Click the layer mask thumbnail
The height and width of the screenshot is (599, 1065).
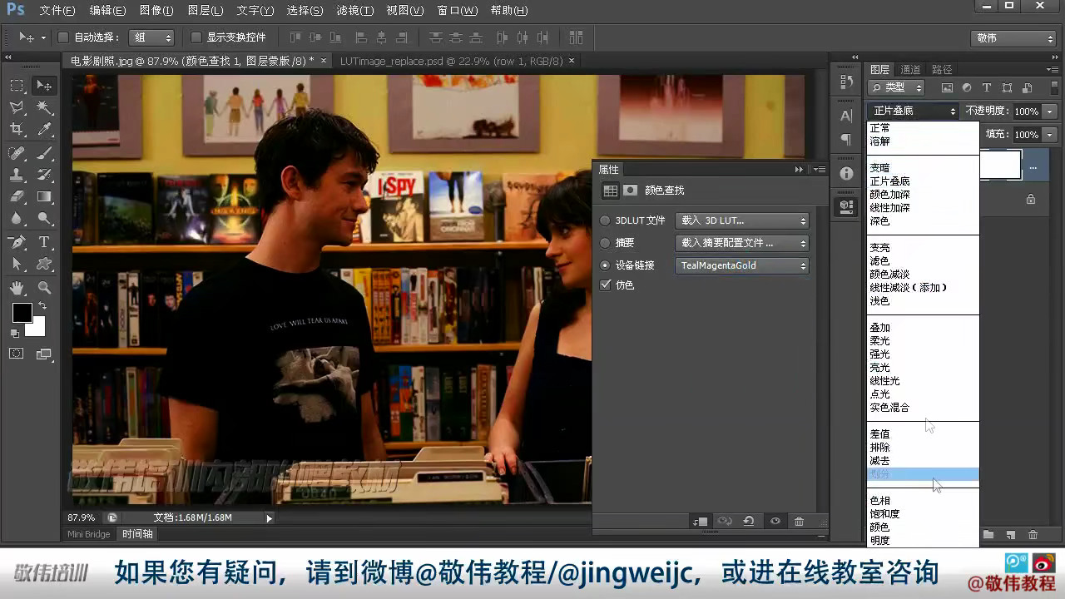(x=999, y=166)
